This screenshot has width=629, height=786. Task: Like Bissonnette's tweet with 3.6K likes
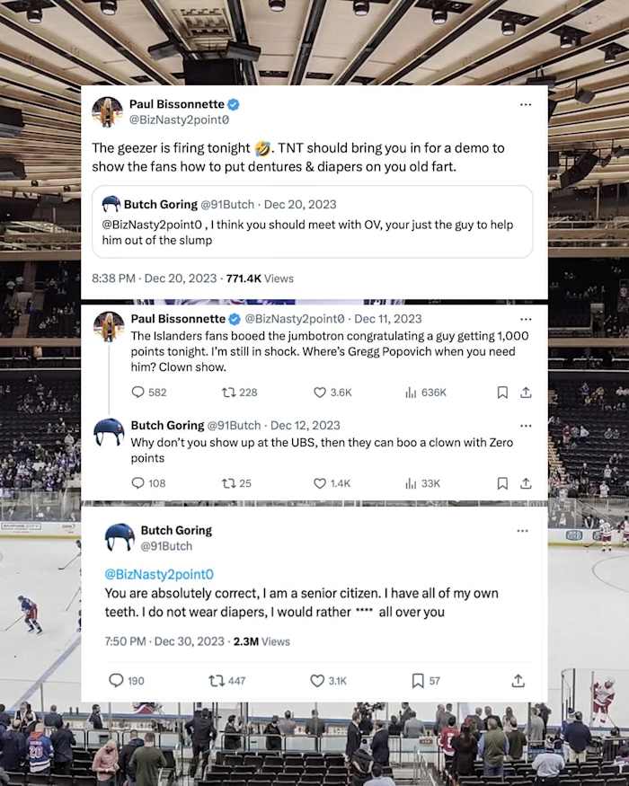pos(320,393)
